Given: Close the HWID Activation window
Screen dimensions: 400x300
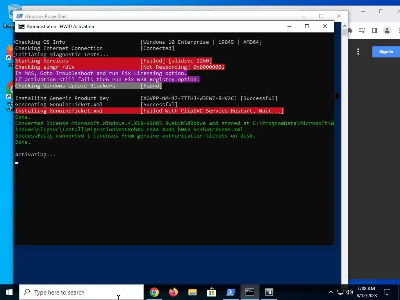Looking at the screenshot, I should pos(325,26).
